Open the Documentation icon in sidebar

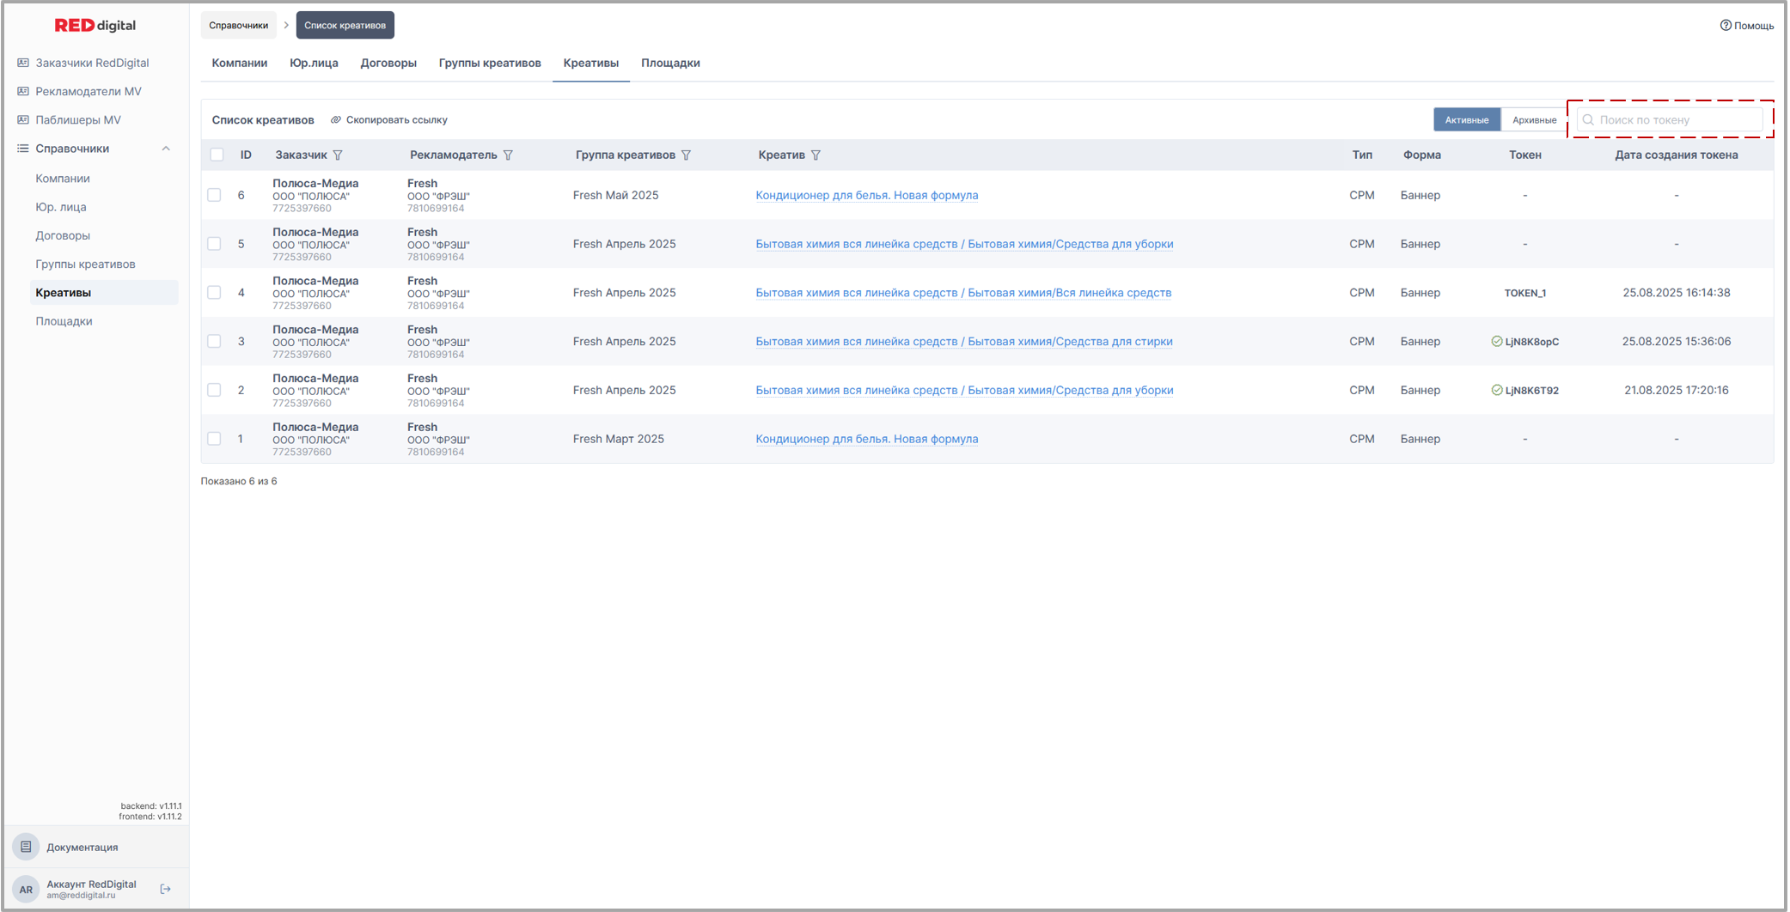coord(26,847)
